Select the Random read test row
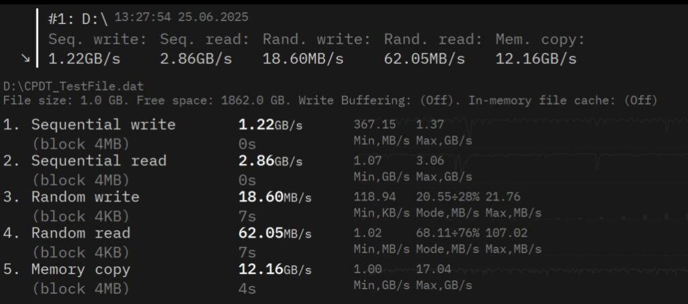The width and height of the screenshot is (688, 304). coord(81,234)
